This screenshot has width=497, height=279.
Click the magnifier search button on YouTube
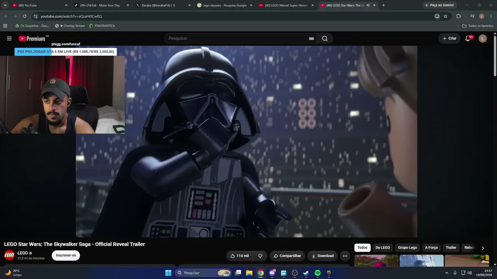coord(325,38)
